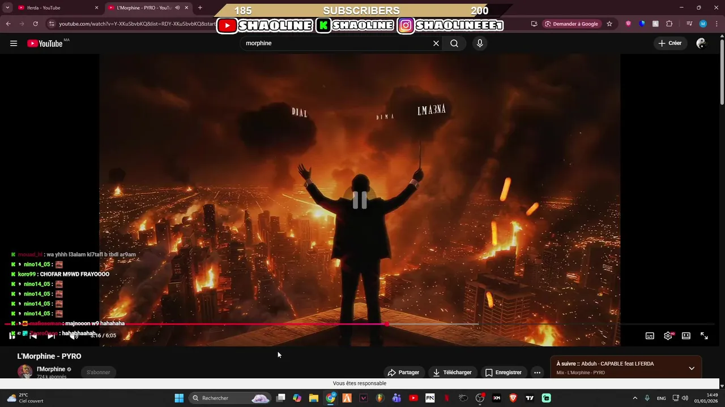Start voice search with the microphone
This screenshot has width=725, height=407.
point(480,44)
